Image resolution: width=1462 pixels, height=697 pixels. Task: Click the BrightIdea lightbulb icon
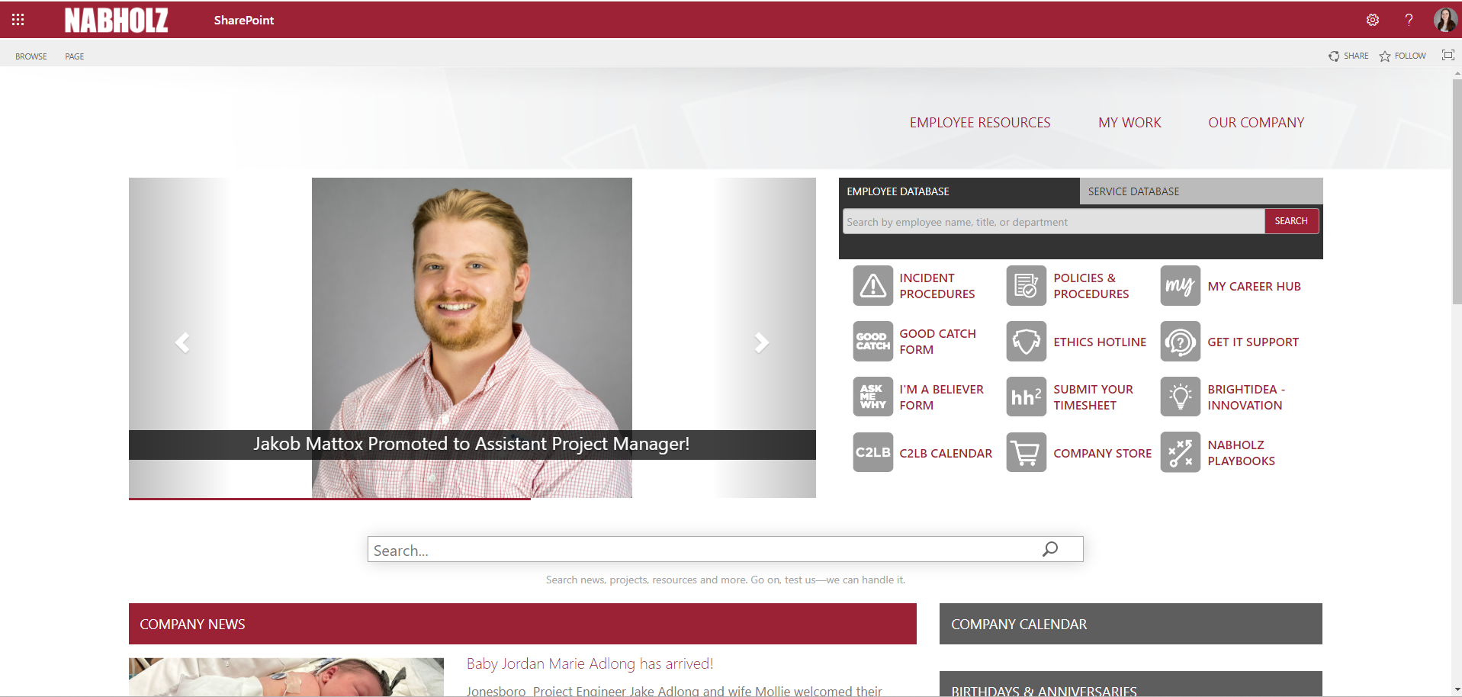click(1180, 397)
